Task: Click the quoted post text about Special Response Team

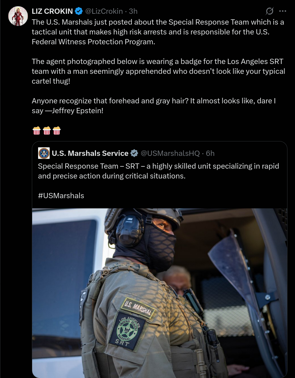Action: click(x=159, y=171)
